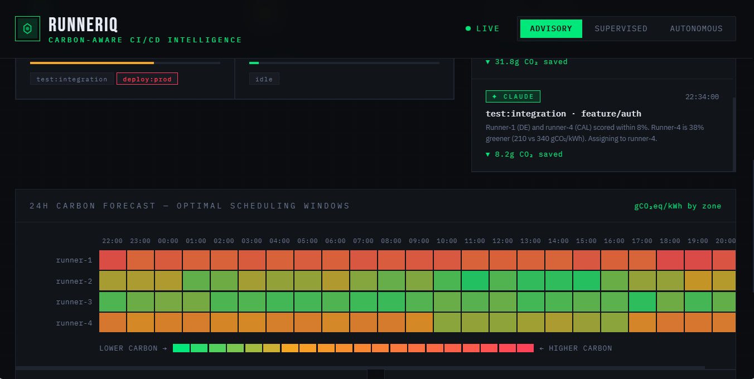
Task: Click the HIGHER CARBON legend label
Action: coord(576,348)
